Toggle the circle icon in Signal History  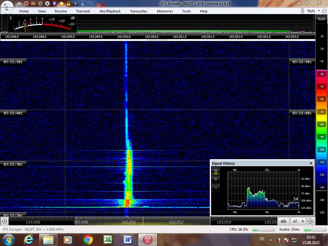coord(216,171)
